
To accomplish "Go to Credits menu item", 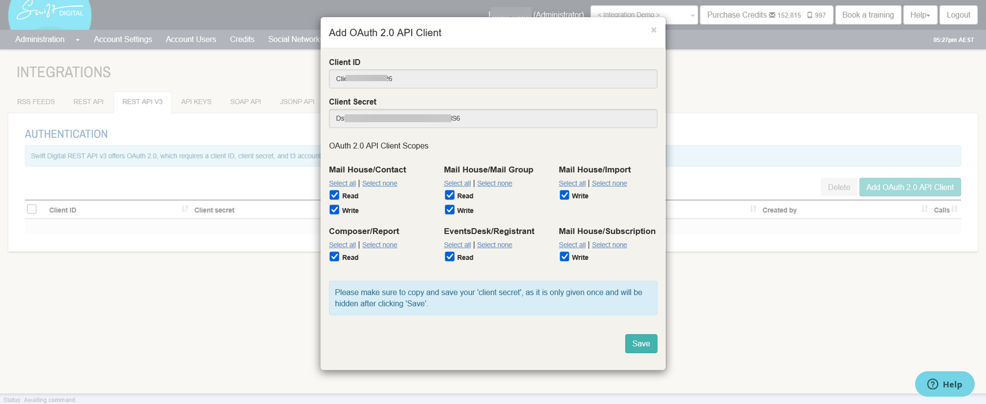I will pyautogui.click(x=242, y=39).
